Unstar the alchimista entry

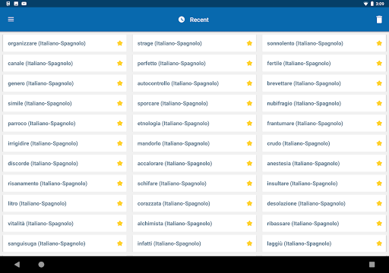249,223
